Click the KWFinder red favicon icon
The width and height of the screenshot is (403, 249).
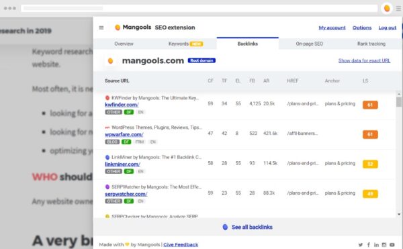click(107, 98)
